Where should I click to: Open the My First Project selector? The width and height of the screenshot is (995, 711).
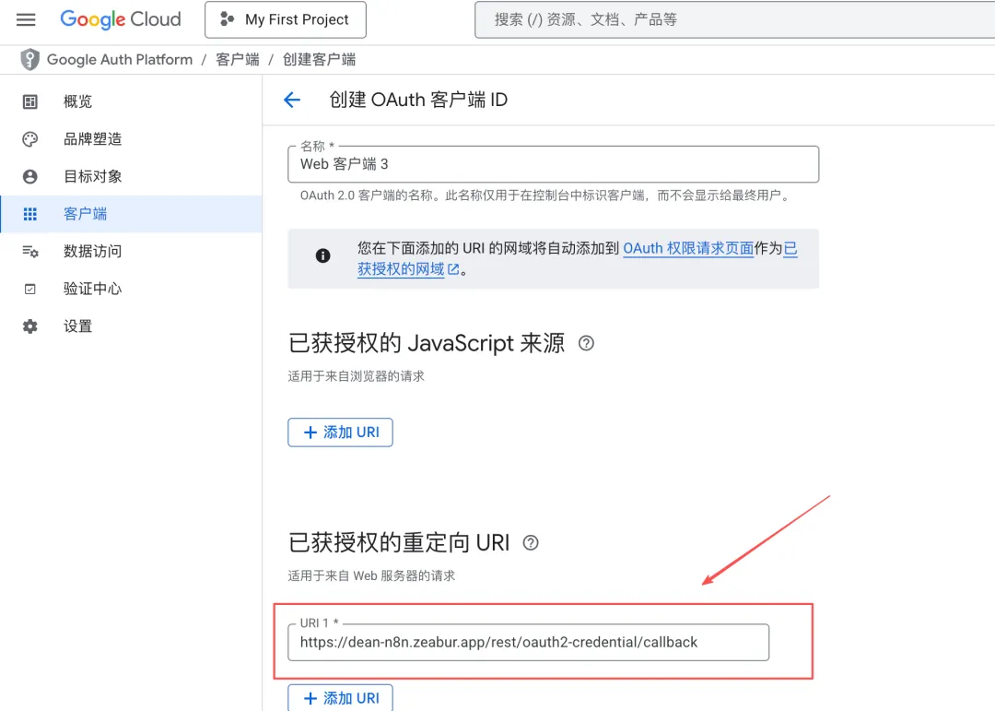(286, 19)
